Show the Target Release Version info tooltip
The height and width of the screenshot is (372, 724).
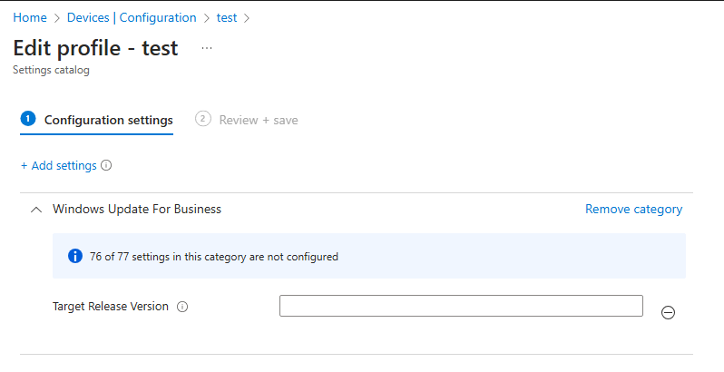(182, 307)
